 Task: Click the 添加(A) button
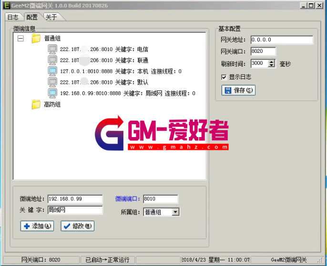point(37,226)
